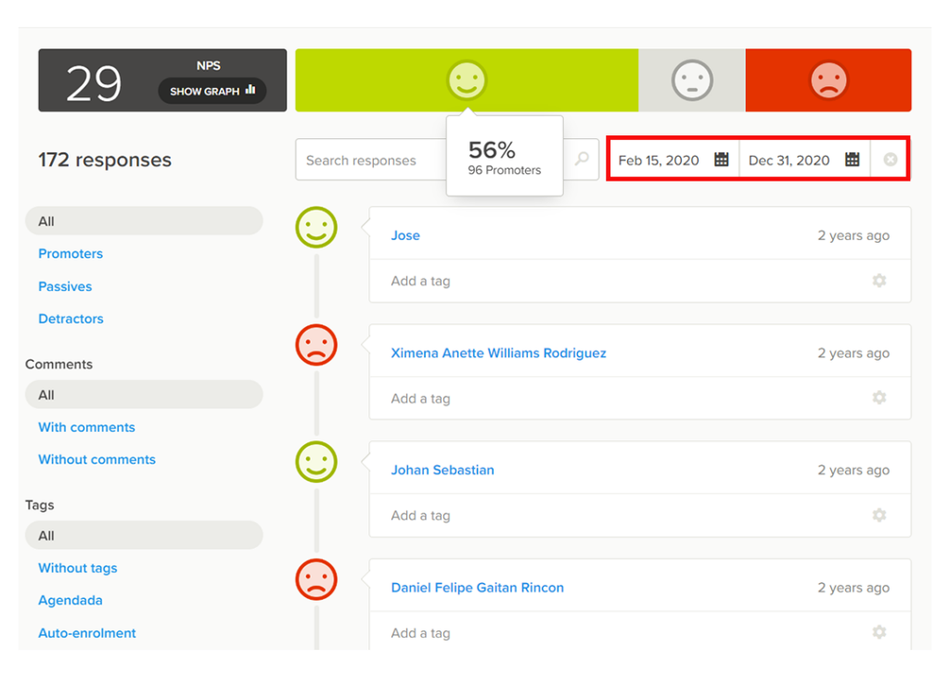Add a tag to Jose's response

pos(420,281)
